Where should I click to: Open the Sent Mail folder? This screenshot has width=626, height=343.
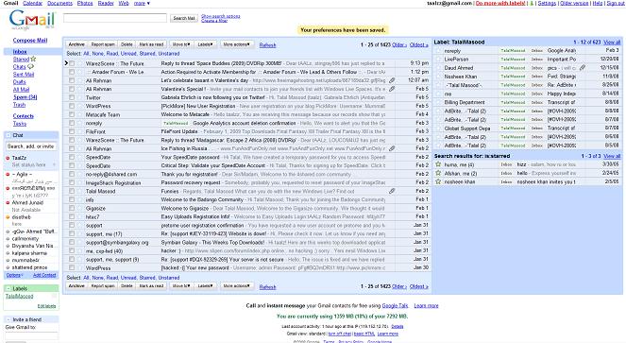24,75
